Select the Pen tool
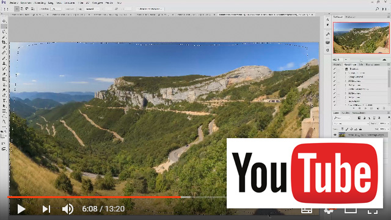 click(4, 95)
